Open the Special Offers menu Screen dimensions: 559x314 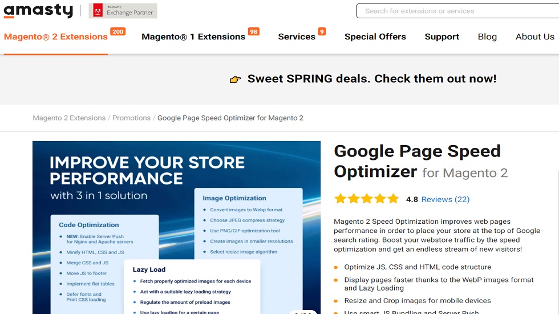pyautogui.click(x=375, y=37)
